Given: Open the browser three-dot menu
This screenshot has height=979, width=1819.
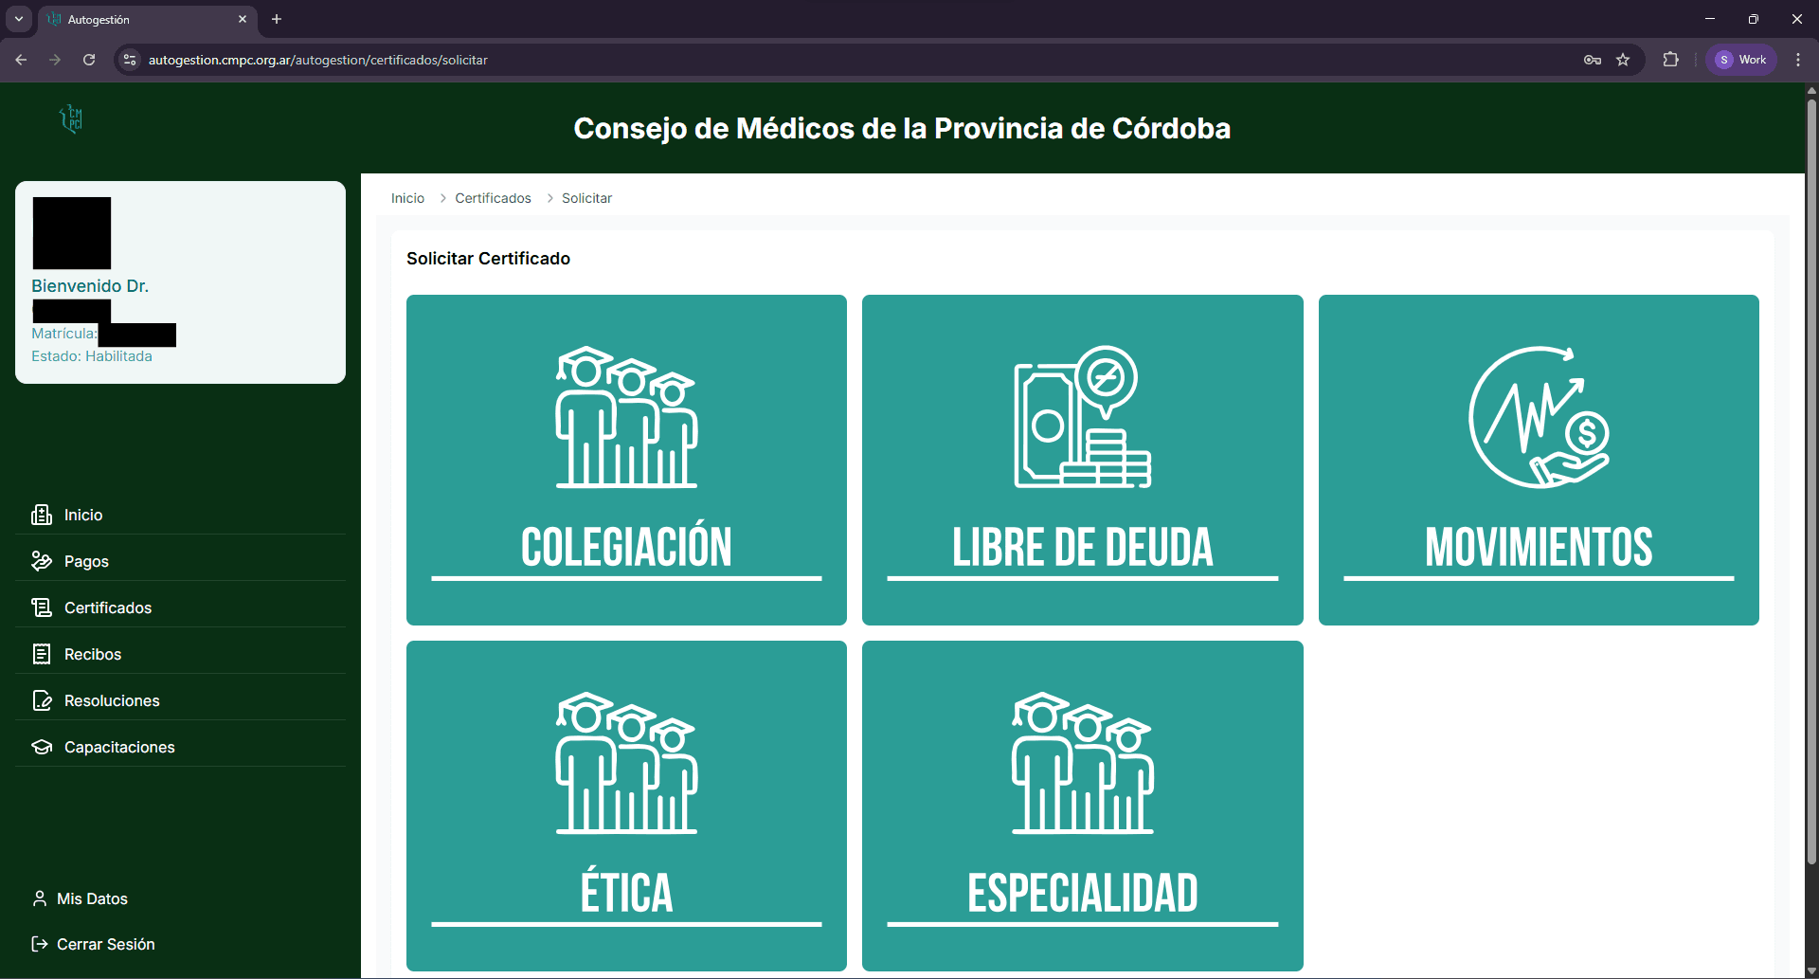Looking at the screenshot, I should coord(1797,59).
